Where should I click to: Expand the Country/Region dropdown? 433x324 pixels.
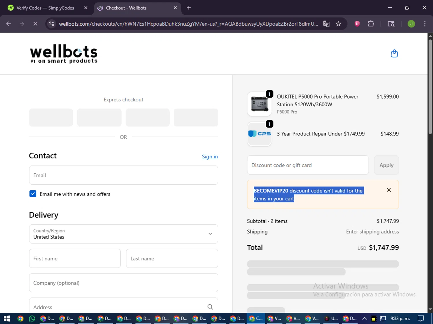[x=124, y=234]
